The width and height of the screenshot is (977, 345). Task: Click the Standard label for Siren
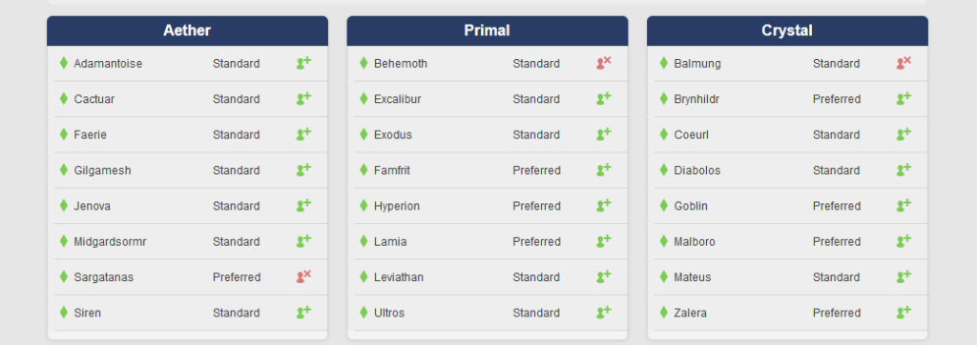click(x=237, y=313)
